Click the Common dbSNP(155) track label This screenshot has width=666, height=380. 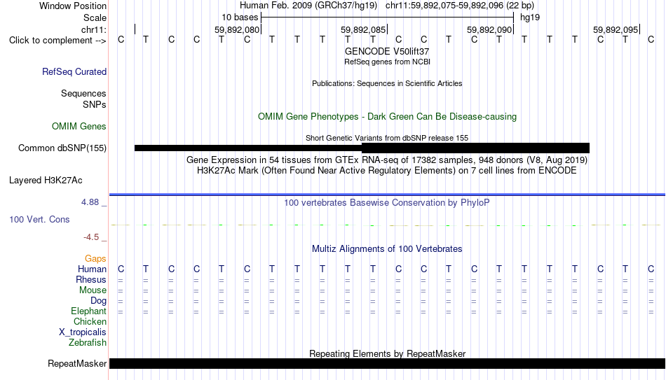(62, 148)
